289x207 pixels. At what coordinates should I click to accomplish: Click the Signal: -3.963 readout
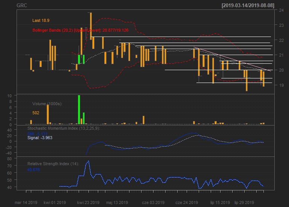(x=40, y=138)
